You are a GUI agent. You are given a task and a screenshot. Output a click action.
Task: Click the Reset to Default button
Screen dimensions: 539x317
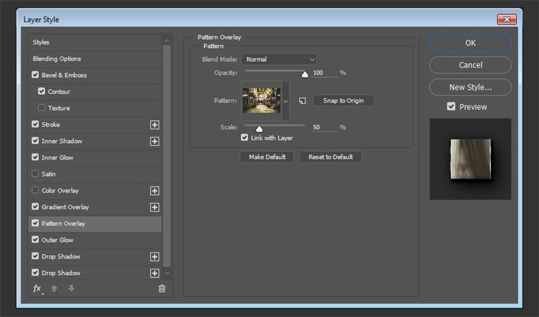331,157
